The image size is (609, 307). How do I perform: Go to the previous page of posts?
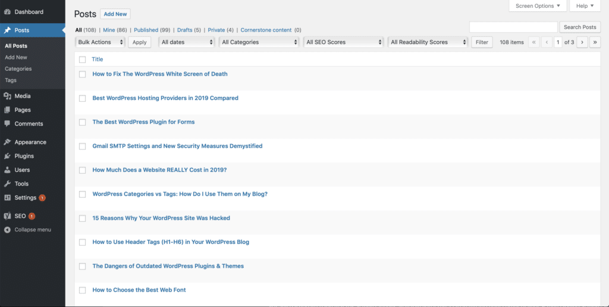(547, 42)
